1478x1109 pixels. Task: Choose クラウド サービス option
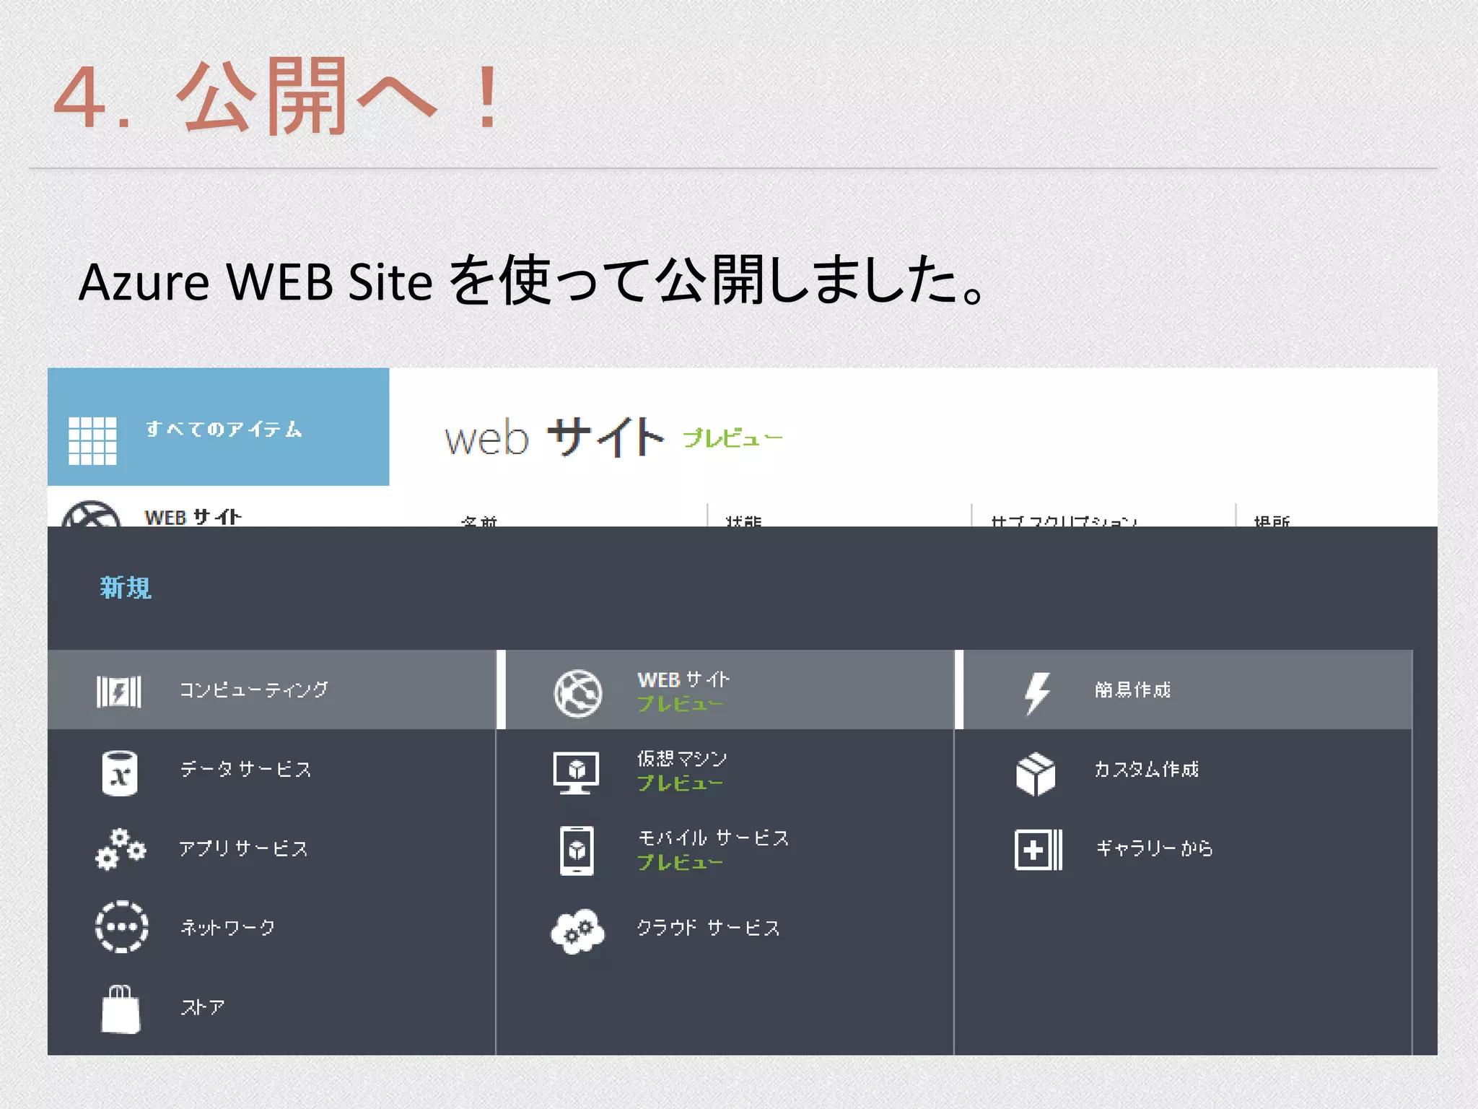coord(730,927)
